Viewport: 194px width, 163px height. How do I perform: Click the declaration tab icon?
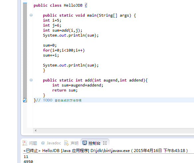click(x=67, y=143)
